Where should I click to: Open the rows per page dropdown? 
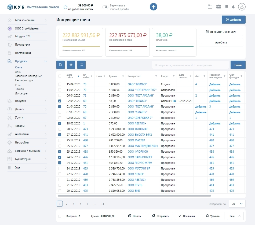(x=237, y=204)
